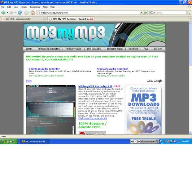
Task: Open INTERNET RADIO nav link
Action: (x=115, y=49)
